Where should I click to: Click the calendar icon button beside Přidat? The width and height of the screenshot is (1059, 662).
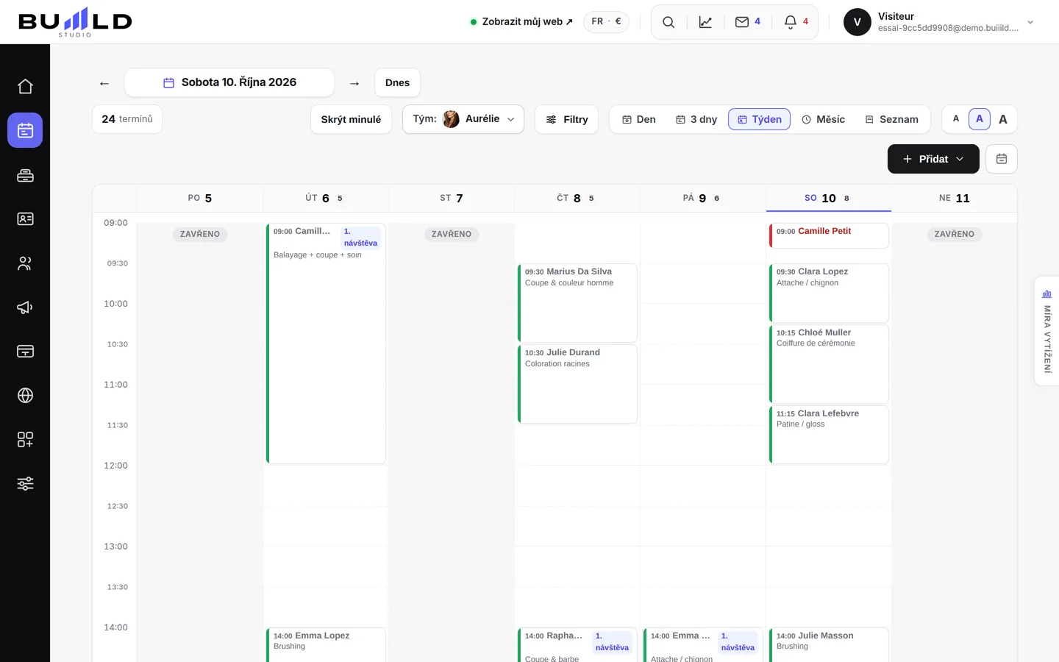coord(1002,159)
